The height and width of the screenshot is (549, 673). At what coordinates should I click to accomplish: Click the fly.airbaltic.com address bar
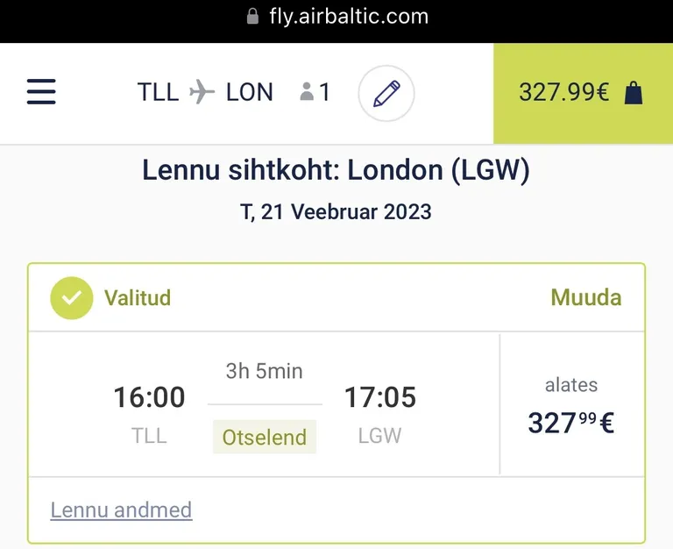[x=336, y=18]
